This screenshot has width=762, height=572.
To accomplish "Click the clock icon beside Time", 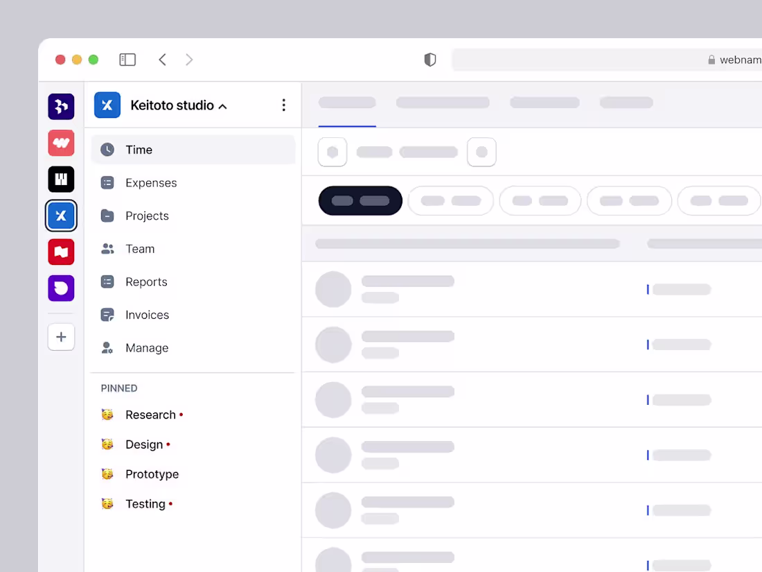I will pos(107,150).
